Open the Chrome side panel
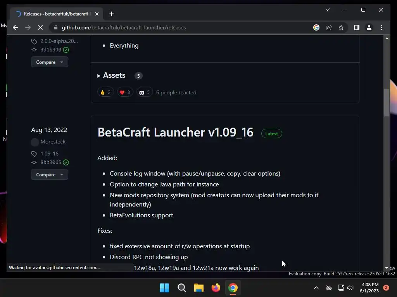 pyautogui.click(x=357, y=27)
